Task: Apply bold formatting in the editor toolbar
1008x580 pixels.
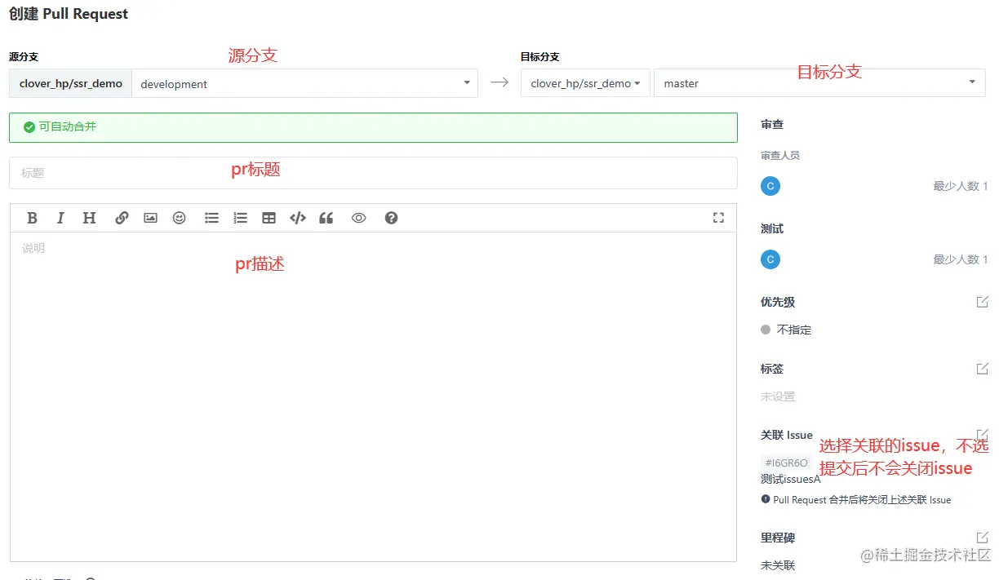Action: 33,218
